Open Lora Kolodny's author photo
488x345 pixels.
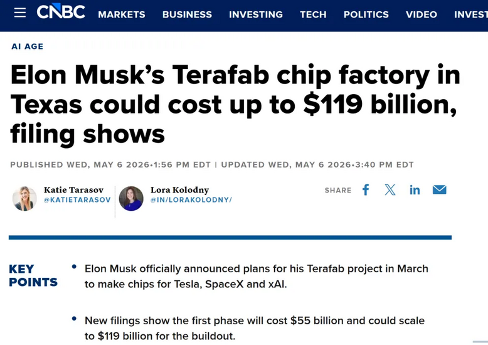(131, 199)
